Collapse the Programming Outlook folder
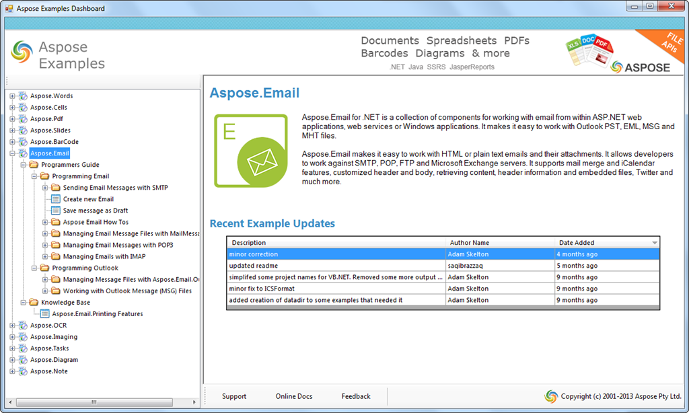689x413 pixels. (x=34, y=268)
